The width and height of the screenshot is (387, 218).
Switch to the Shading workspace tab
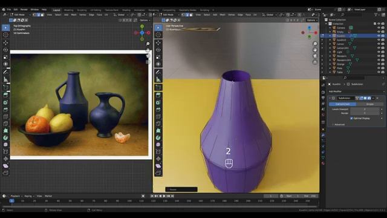(126, 10)
